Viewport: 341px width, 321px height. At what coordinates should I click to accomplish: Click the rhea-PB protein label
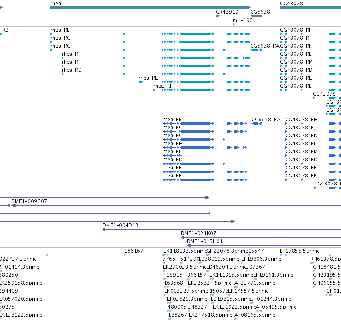172,120
